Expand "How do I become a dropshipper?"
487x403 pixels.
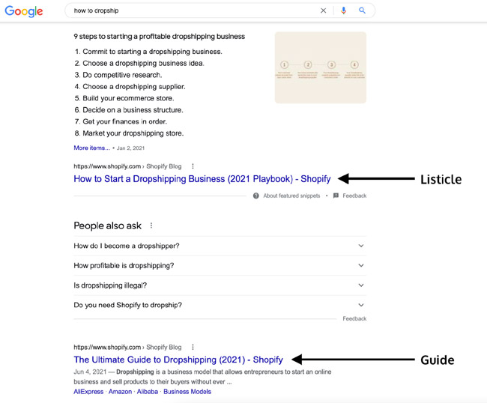pyautogui.click(x=220, y=246)
